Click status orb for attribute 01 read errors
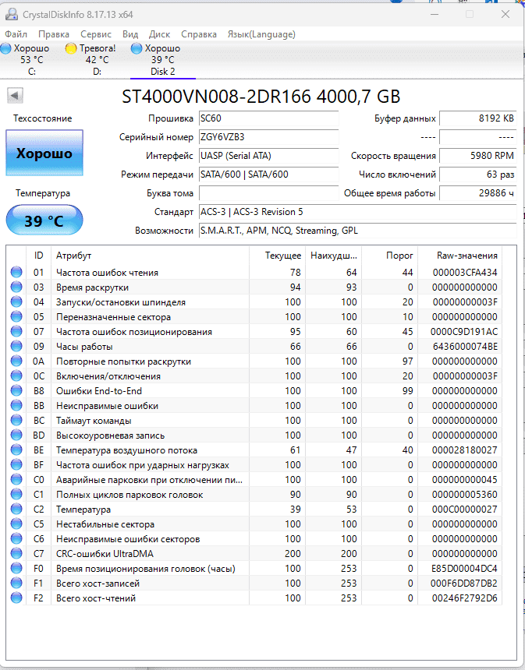 pos(16,273)
